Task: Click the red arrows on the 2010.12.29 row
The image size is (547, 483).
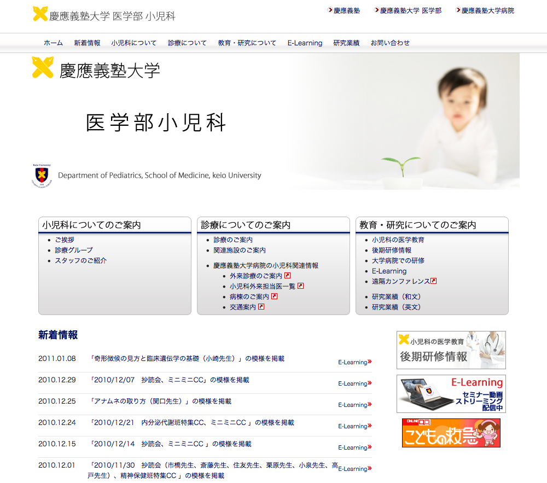Action: point(370,383)
